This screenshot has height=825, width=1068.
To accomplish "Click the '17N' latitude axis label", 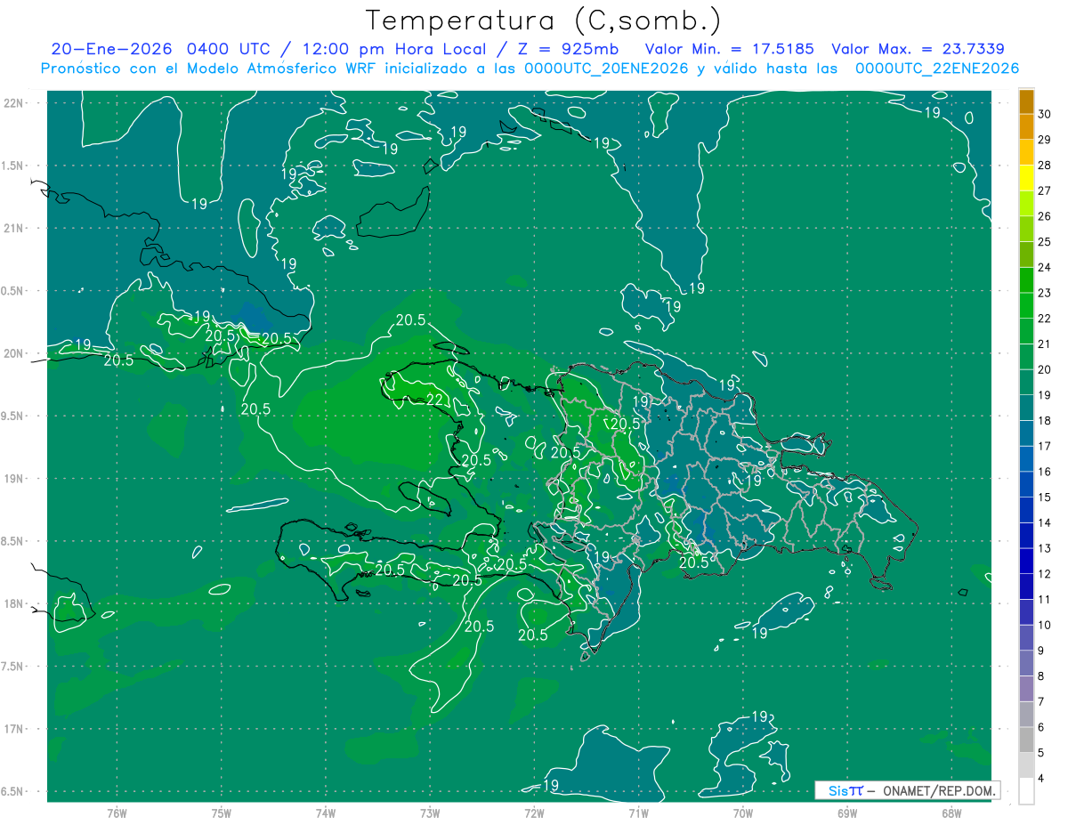I will (x=13, y=729).
